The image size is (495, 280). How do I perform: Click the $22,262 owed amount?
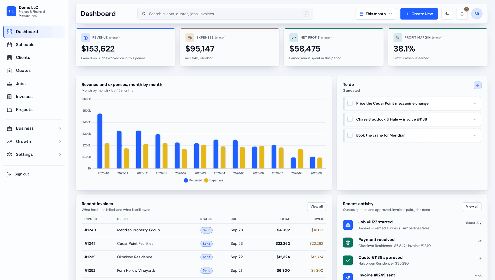(316, 244)
